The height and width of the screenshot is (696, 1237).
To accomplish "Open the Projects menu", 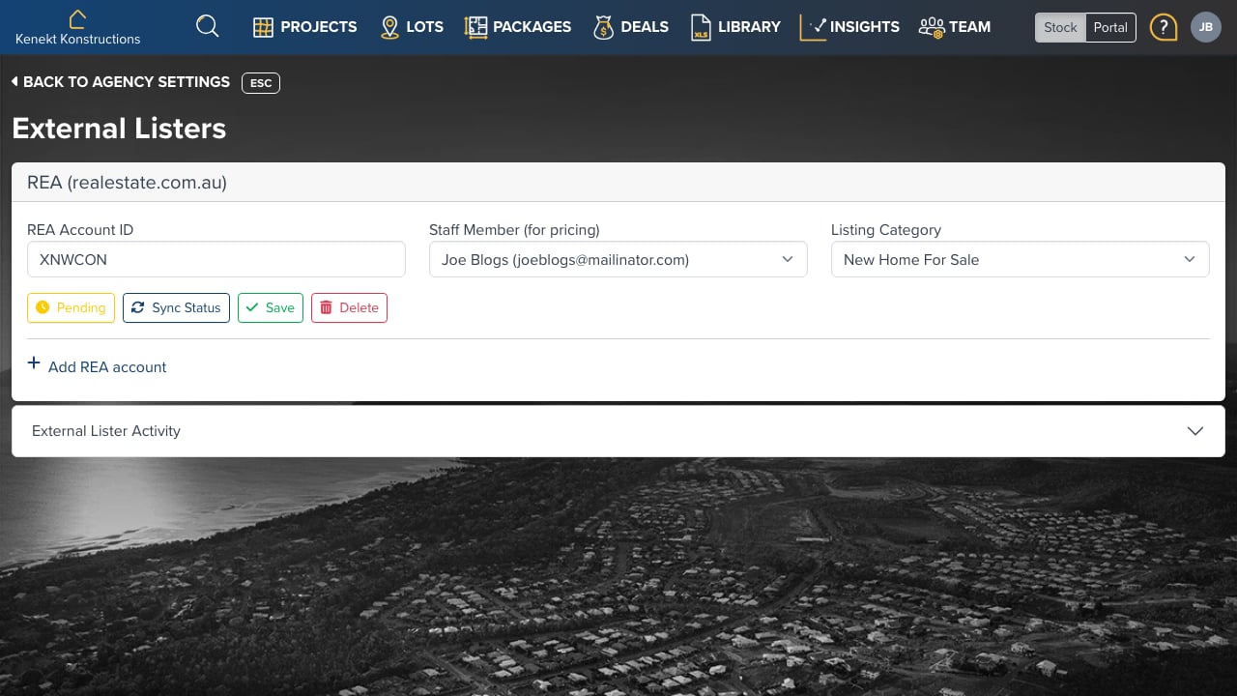I will 305,27.
